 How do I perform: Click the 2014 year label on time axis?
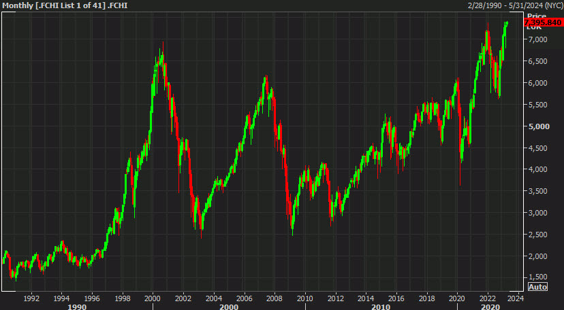coord(366,298)
